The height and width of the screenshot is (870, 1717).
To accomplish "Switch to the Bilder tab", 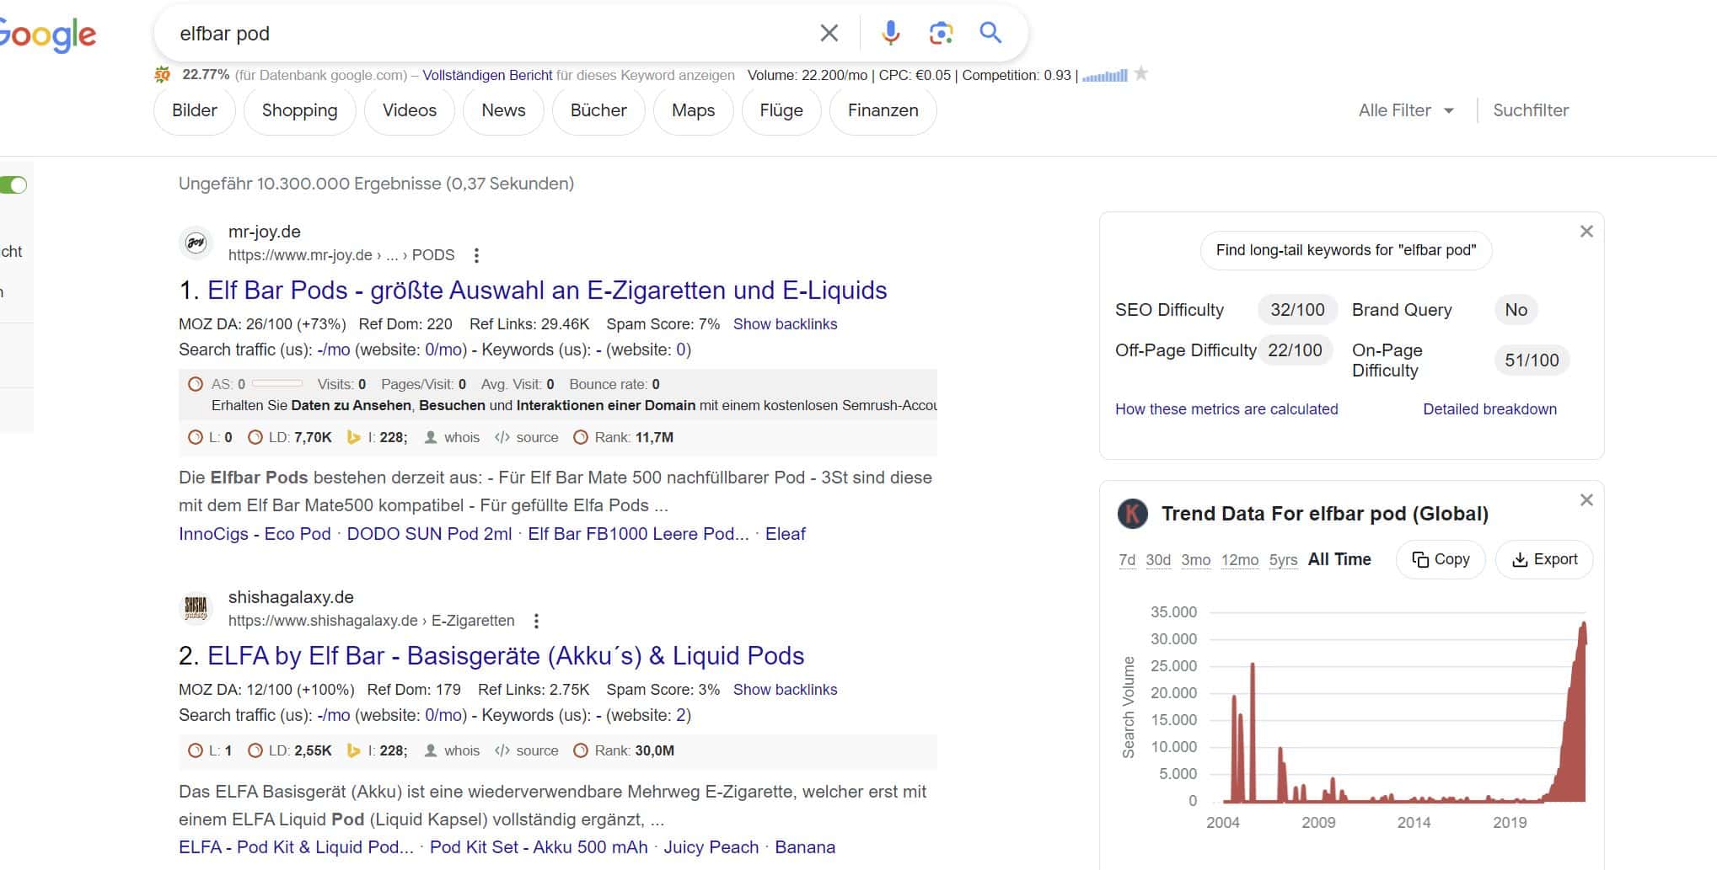I will [195, 110].
